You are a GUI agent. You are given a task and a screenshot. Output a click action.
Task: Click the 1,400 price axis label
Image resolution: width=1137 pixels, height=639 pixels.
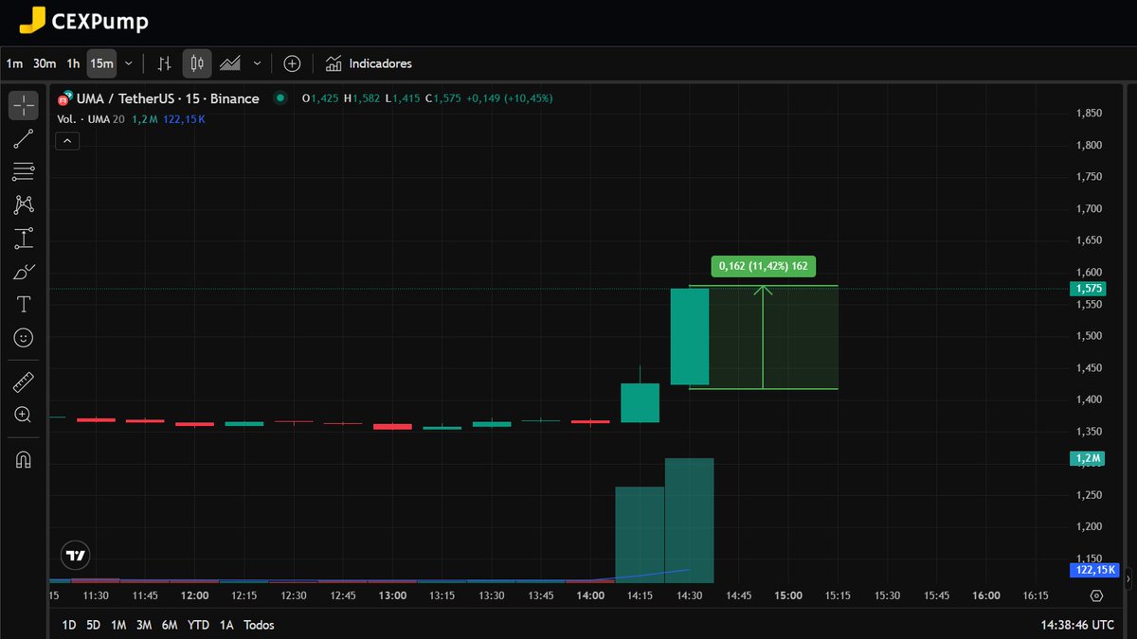click(1089, 399)
